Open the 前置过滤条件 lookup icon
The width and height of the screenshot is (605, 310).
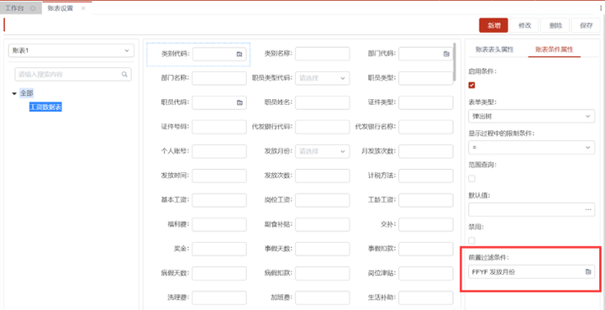[x=588, y=272]
